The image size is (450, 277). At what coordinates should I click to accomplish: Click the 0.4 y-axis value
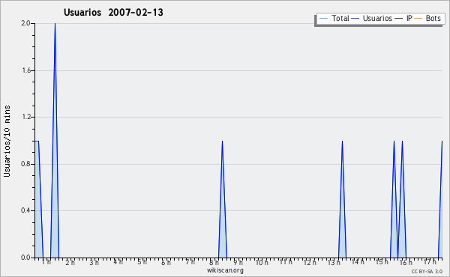tap(25, 210)
